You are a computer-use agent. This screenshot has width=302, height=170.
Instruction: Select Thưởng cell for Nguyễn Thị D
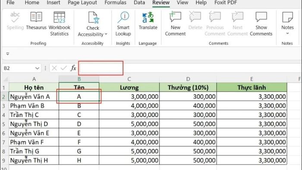coord(188,124)
